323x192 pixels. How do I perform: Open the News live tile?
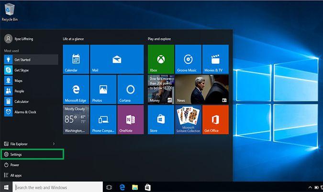click(x=202, y=90)
